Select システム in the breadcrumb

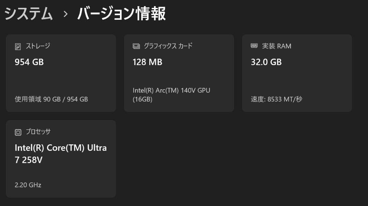click(x=28, y=14)
